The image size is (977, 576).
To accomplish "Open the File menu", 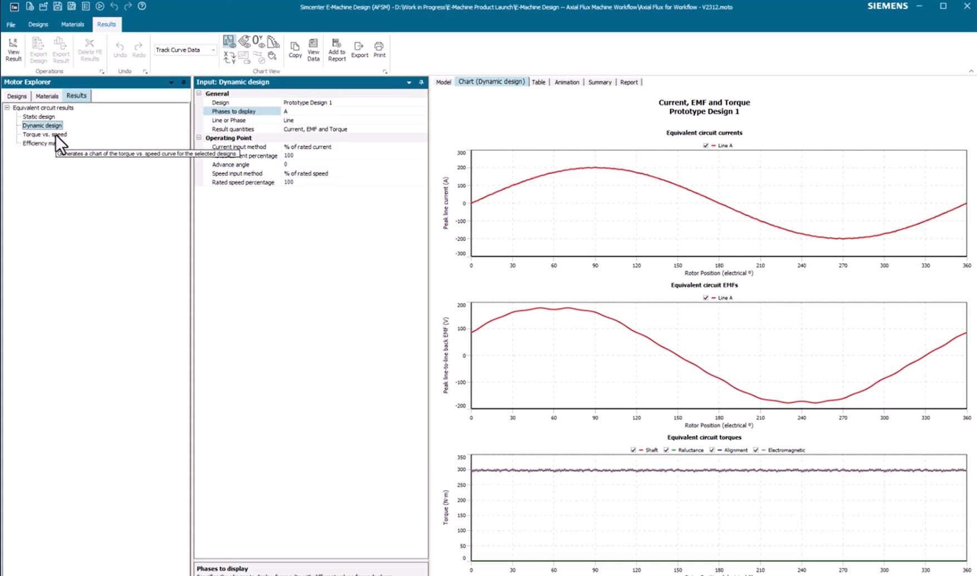I will 10,24.
